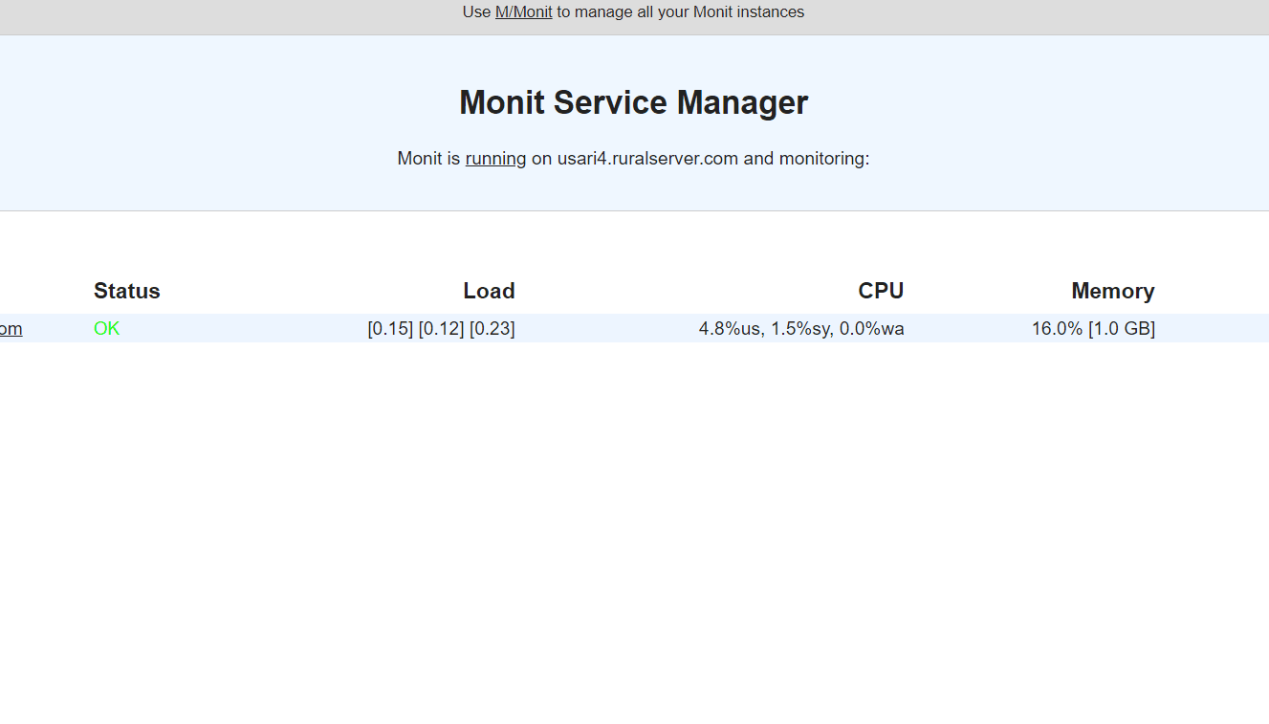Click the underlined "running" link
This screenshot has width=1269, height=724.
click(x=495, y=159)
